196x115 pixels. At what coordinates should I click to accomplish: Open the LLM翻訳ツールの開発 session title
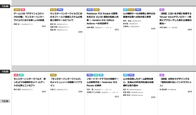139,15
